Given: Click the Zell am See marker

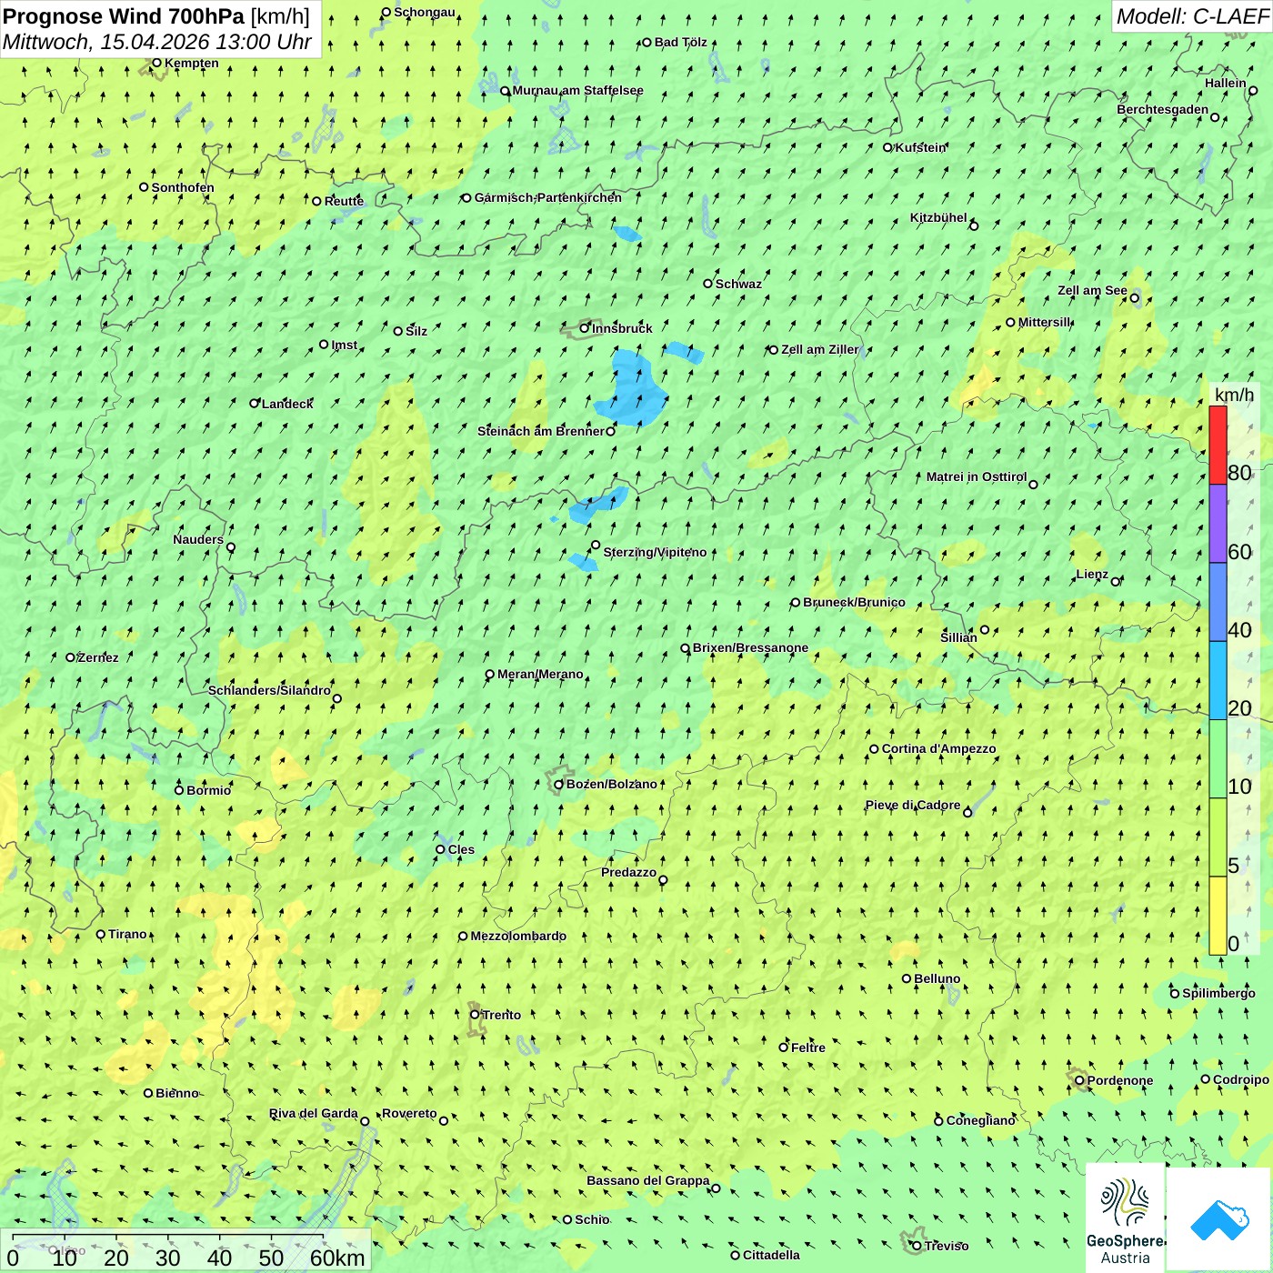Looking at the screenshot, I should 1134,297.
